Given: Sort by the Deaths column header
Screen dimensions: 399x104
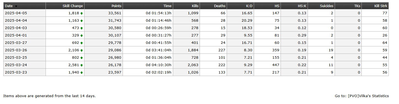Looking at the screenshot, I should (220, 6).
